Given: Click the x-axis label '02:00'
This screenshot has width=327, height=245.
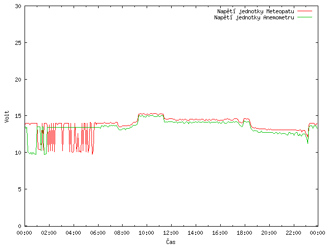Looking at the screenshot, I should click(49, 233).
